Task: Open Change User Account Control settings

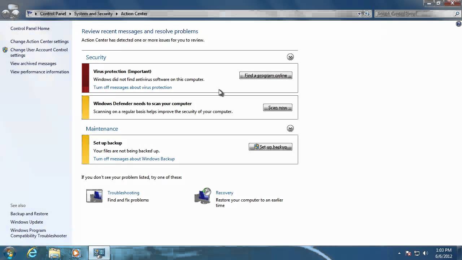Action: click(39, 52)
